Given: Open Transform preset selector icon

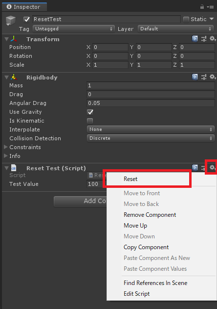Looking at the screenshot, I should 204,39.
